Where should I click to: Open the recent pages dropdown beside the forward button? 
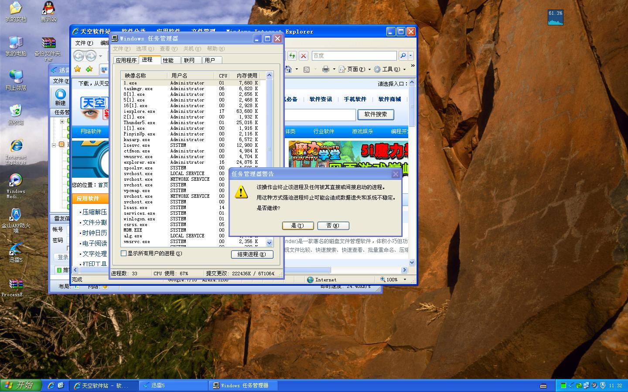pyautogui.click(x=100, y=56)
